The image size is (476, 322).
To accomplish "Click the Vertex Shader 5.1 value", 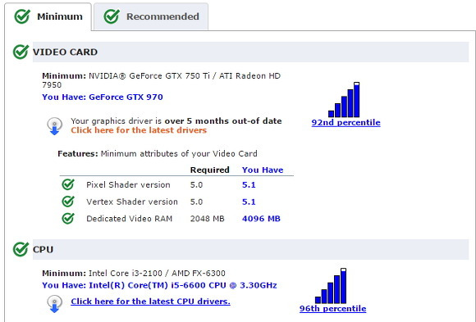I will tap(249, 202).
